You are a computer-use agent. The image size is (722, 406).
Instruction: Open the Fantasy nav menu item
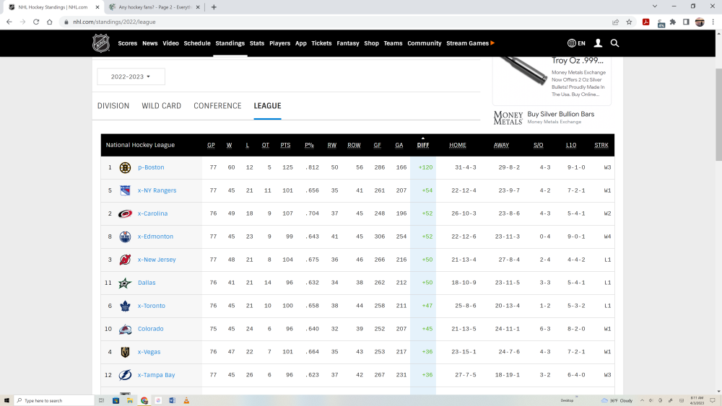point(348,43)
